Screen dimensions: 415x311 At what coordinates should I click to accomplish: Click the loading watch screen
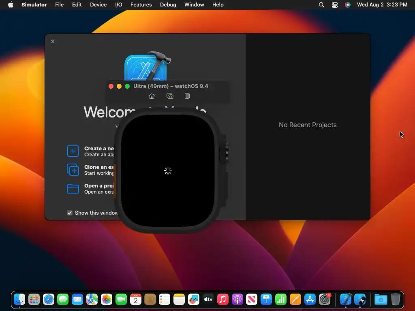[x=168, y=170]
